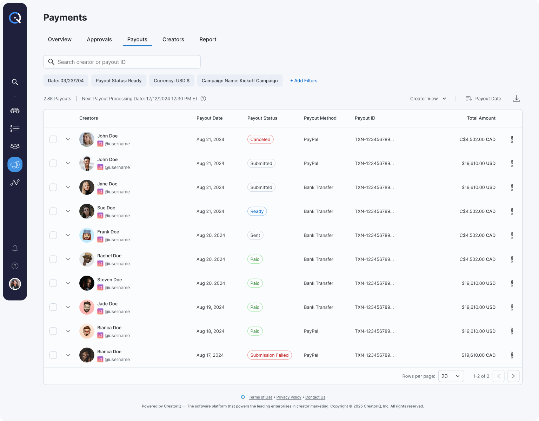Image resolution: width=539 pixels, height=421 pixels.
Task: Open the analytics graph icon in sidebar
Action: pyautogui.click(x=15, y=183)
